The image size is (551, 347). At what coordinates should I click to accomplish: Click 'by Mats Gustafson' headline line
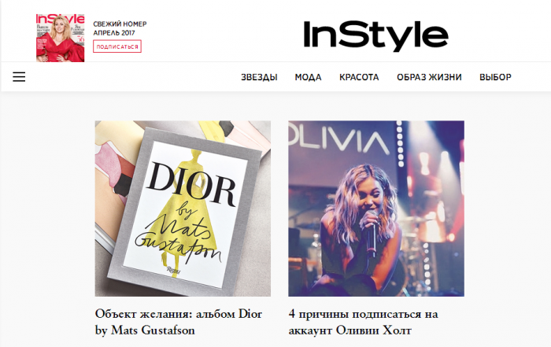click(145, 330)
